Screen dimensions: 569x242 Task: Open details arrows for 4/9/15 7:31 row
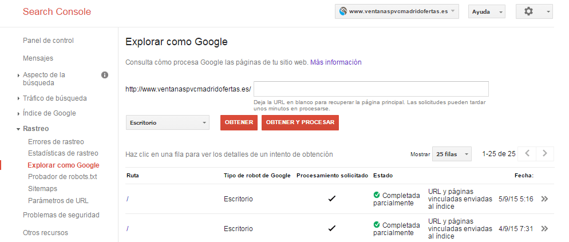click(x=544, y=229)
